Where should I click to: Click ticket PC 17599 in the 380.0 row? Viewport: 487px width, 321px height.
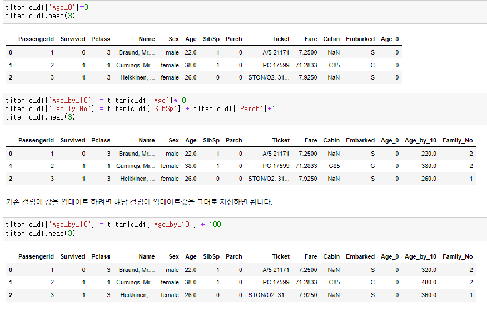point(276,166)
